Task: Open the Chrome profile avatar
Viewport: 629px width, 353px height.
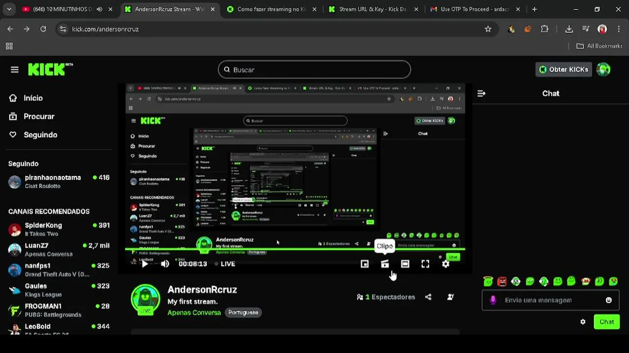Action: click(603, 29)
